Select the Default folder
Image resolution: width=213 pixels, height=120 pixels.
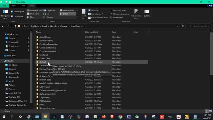coord(92,62)
